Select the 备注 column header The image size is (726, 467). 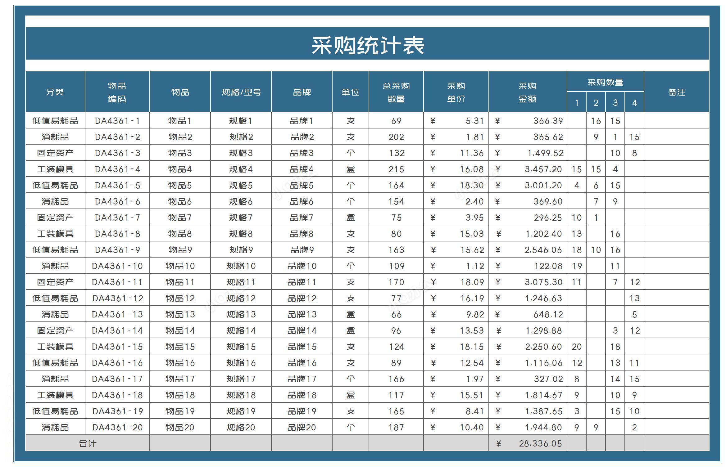(x=676, y=92)
